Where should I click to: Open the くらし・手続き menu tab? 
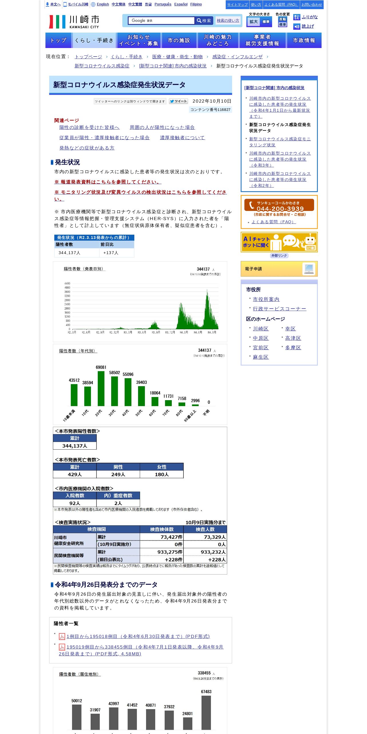[94, 40]
